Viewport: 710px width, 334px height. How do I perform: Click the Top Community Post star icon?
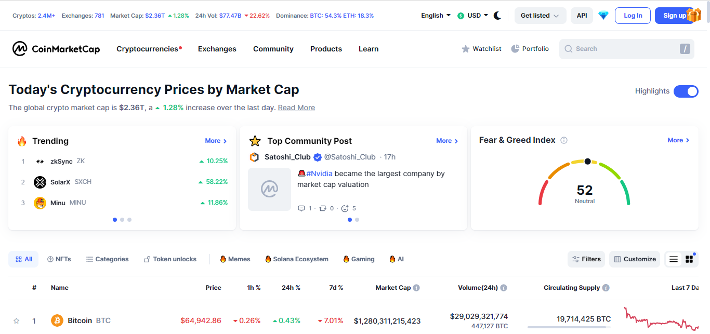(x=255, y=141)
